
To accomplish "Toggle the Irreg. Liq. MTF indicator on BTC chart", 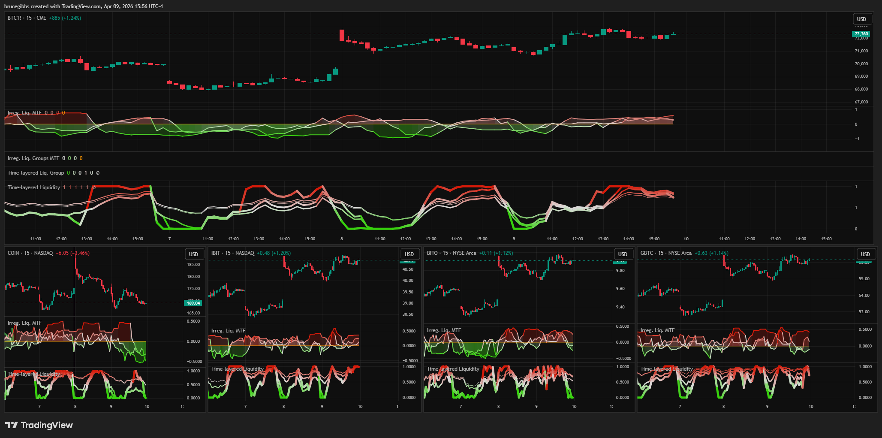I will tap(26, 113).
